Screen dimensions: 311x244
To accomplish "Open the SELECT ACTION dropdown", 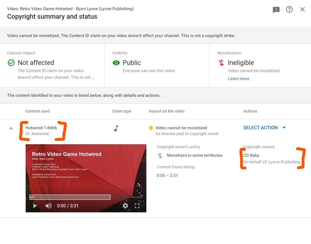I will coord(260,127).
